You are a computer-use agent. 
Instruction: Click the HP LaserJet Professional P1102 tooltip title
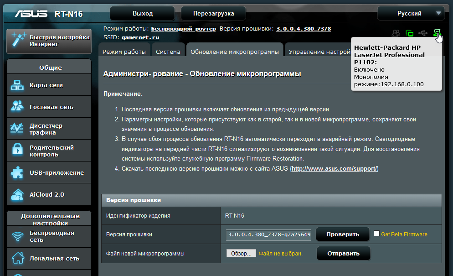(389, 55)
